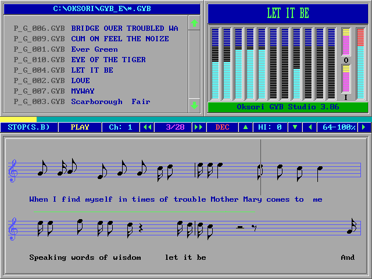Viewport: 372px width, 279px height.
Task: Click the treble clef on lower staff
Action: (13, 229)
